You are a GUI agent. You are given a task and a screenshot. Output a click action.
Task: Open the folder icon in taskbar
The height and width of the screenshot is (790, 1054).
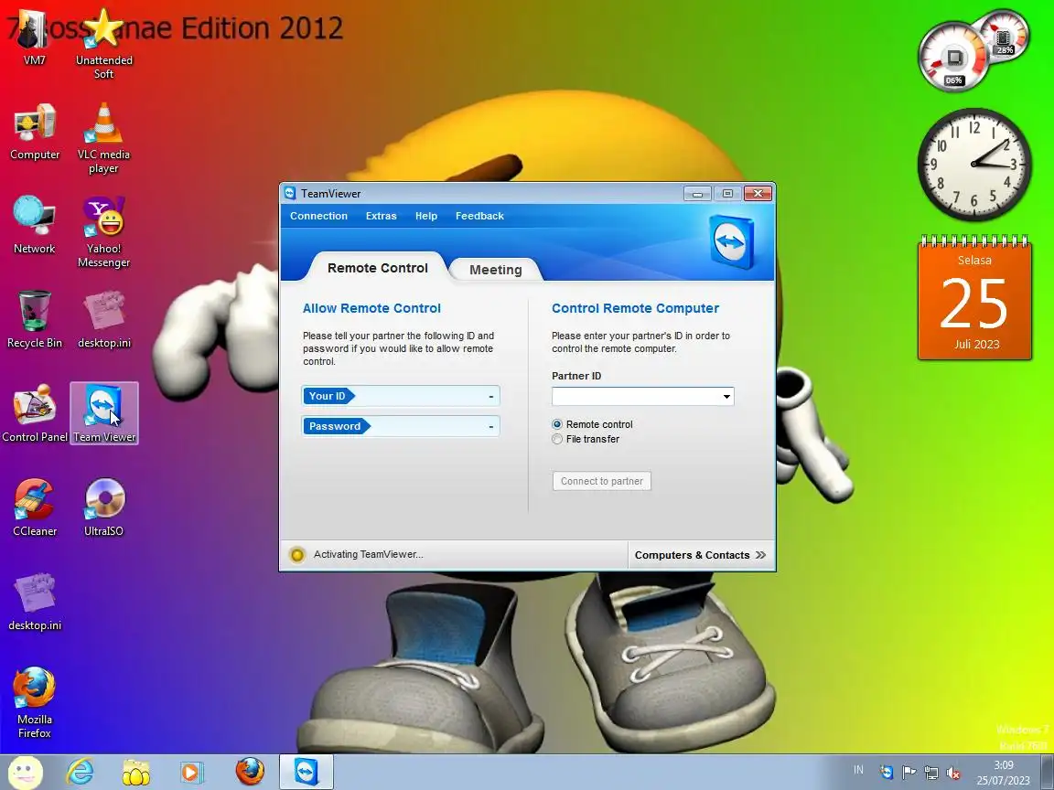pos(135,772)
